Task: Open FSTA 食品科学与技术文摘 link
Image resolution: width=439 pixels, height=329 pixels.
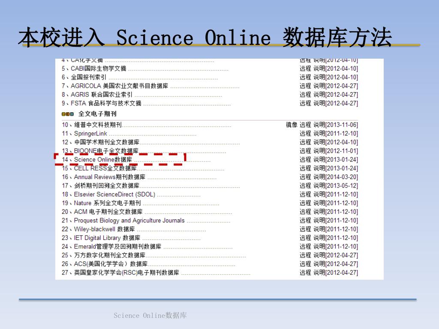Action: [106, 103]
